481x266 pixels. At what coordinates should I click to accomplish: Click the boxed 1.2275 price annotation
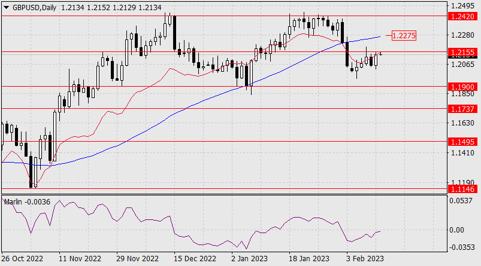(403, 36)
